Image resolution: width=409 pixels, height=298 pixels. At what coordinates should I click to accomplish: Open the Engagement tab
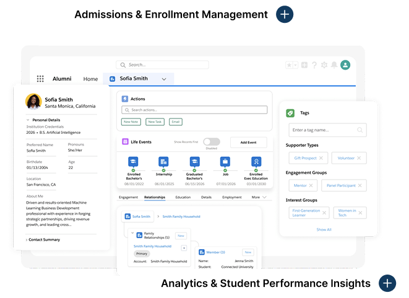pos(128,197)
